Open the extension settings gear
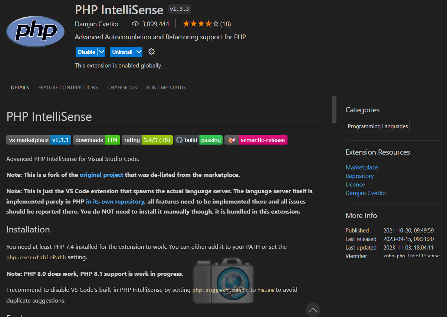The width and height of the screenshot is (447, 317). [151, 52]
